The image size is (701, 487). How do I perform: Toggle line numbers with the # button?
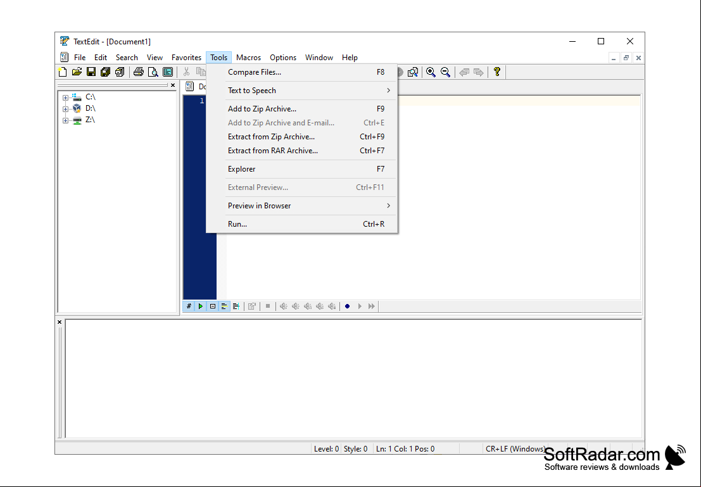click(x=189, y=307)
